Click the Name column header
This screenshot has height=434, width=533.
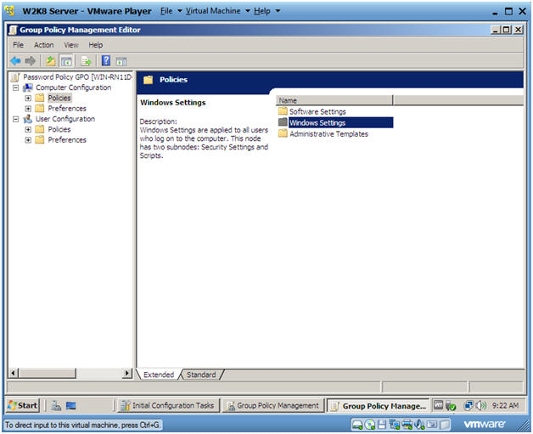pos(334,100)
